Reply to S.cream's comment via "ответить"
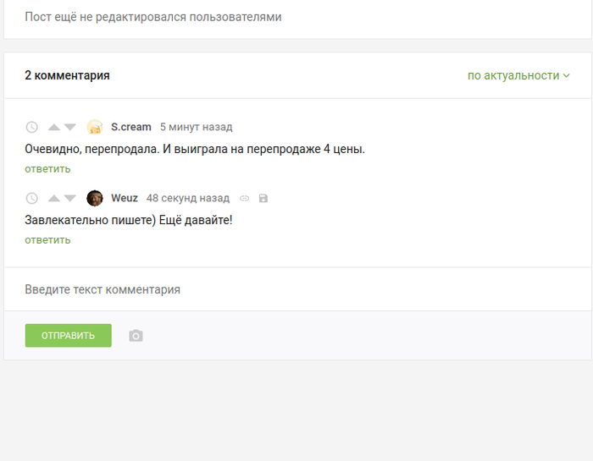 click(x=47, y=168)
